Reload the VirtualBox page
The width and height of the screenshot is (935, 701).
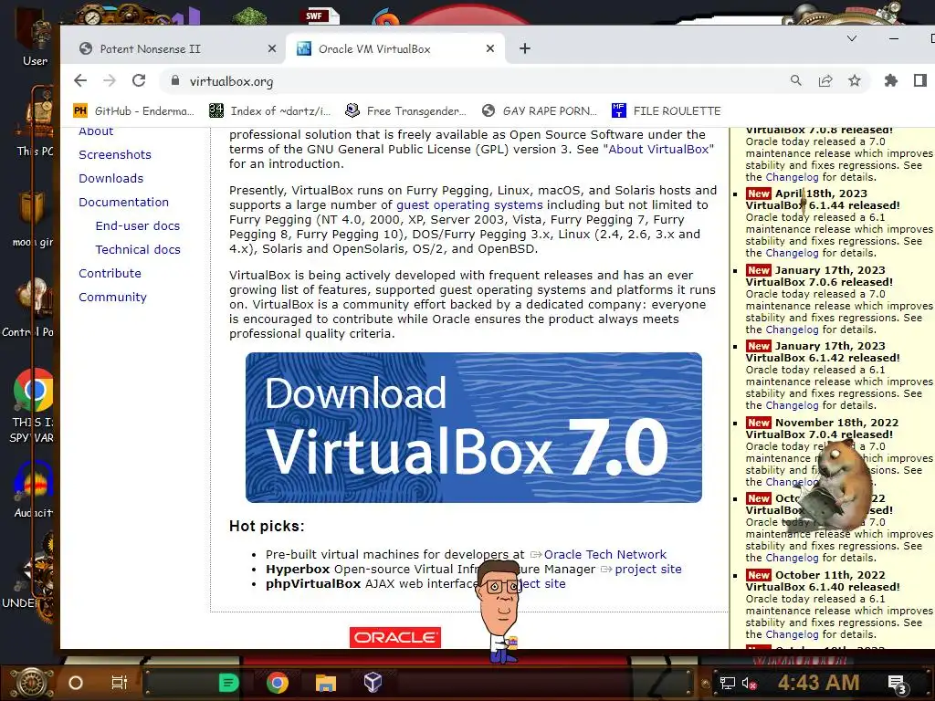coord(139,80)
